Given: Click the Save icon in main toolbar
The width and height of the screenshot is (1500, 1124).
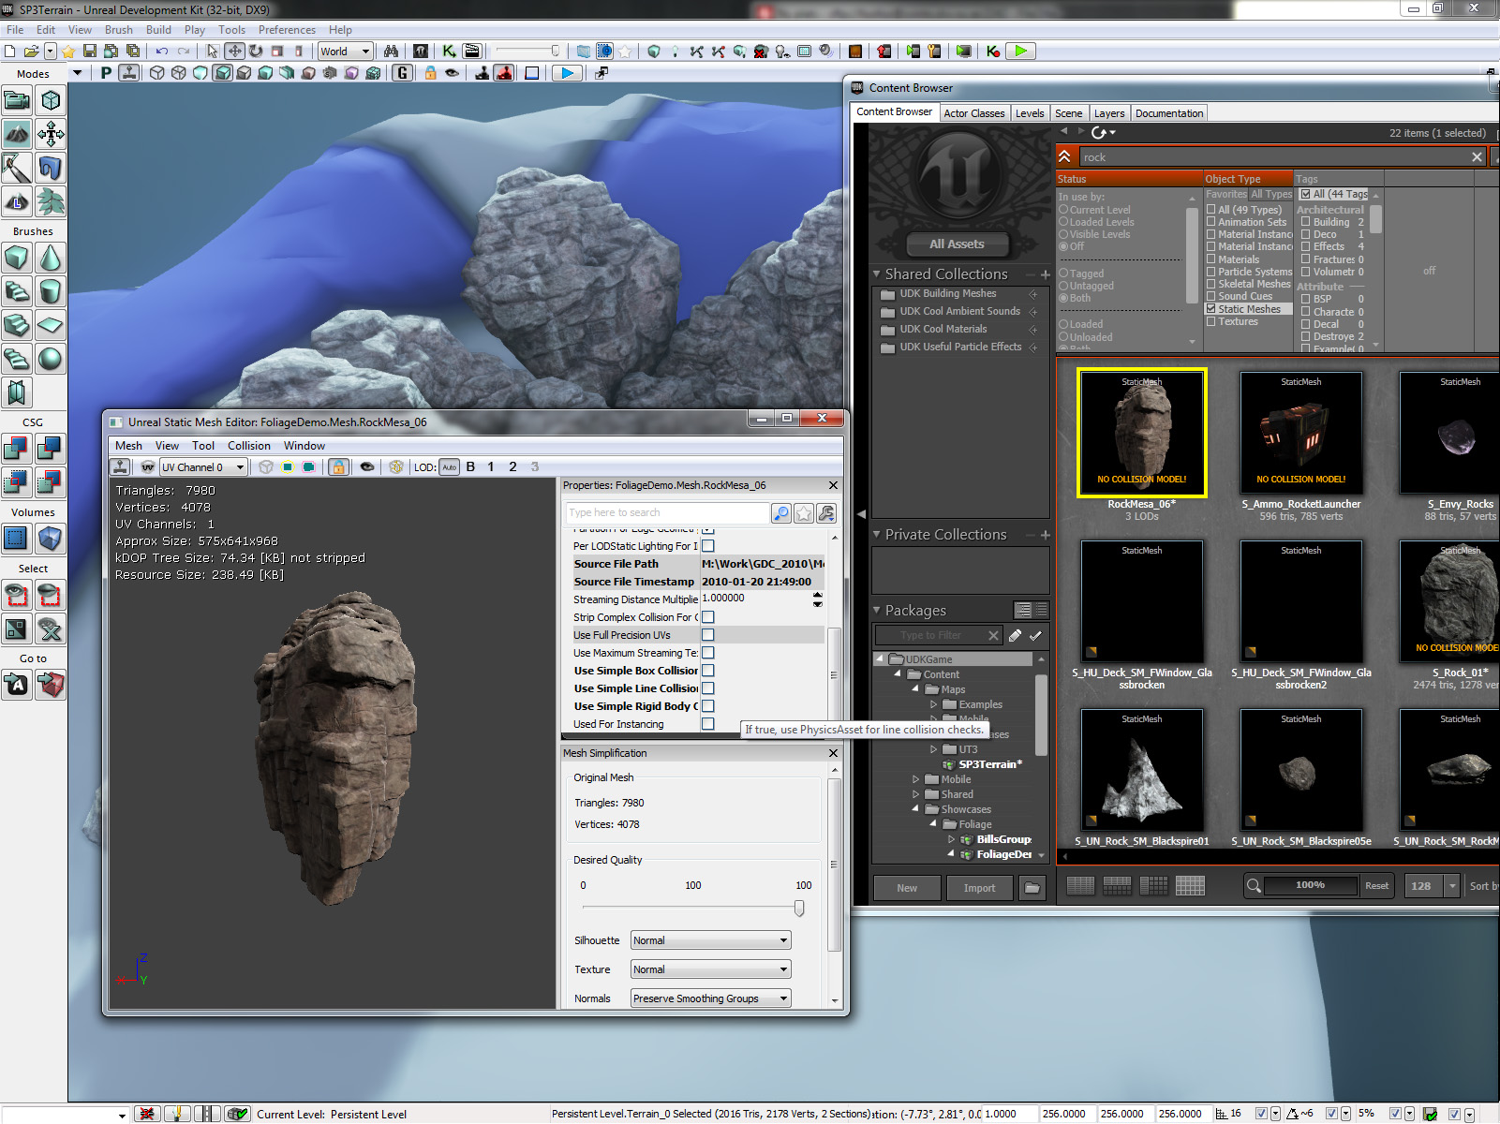Looking at the screenshot, I should click(x=90, y=51).
